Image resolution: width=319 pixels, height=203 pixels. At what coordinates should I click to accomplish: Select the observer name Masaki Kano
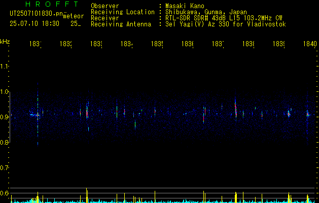pyautogui.click(x=185, y=6)
